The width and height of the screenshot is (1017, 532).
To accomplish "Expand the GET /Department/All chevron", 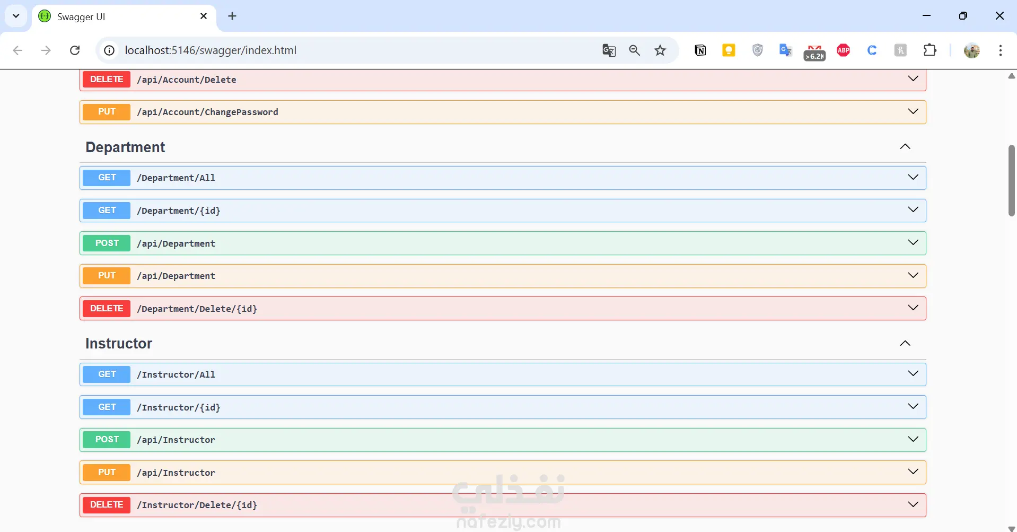I will pyautogui.click(x=913, y=177).
